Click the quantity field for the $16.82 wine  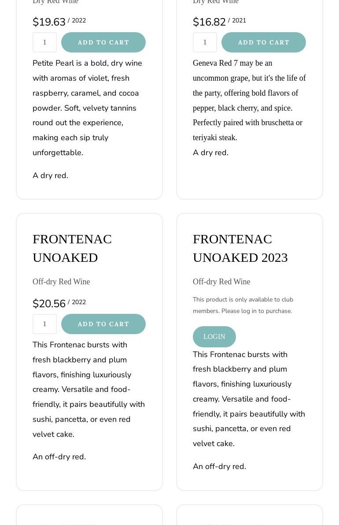pos(205,42)
